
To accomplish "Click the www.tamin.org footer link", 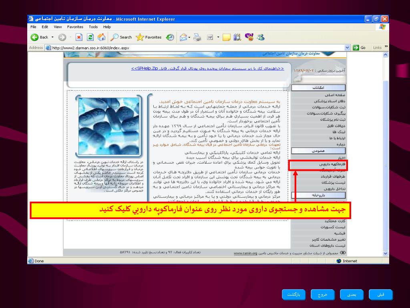I will 245,253.
